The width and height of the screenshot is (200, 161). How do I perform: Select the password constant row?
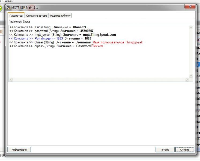point(51,31)
